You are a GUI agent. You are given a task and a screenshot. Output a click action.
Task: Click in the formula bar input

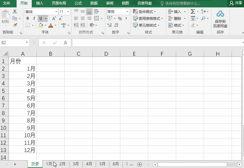coord(157,42)
